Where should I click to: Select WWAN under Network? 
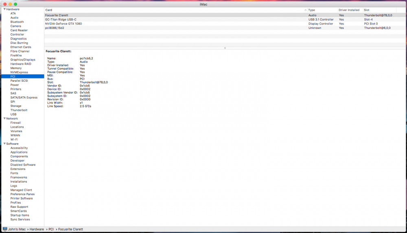click(x=15, y=135)
